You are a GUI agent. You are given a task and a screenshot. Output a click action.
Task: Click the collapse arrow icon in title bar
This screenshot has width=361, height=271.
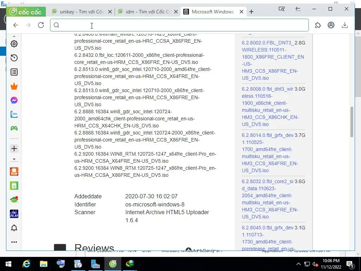pos(298,9)
